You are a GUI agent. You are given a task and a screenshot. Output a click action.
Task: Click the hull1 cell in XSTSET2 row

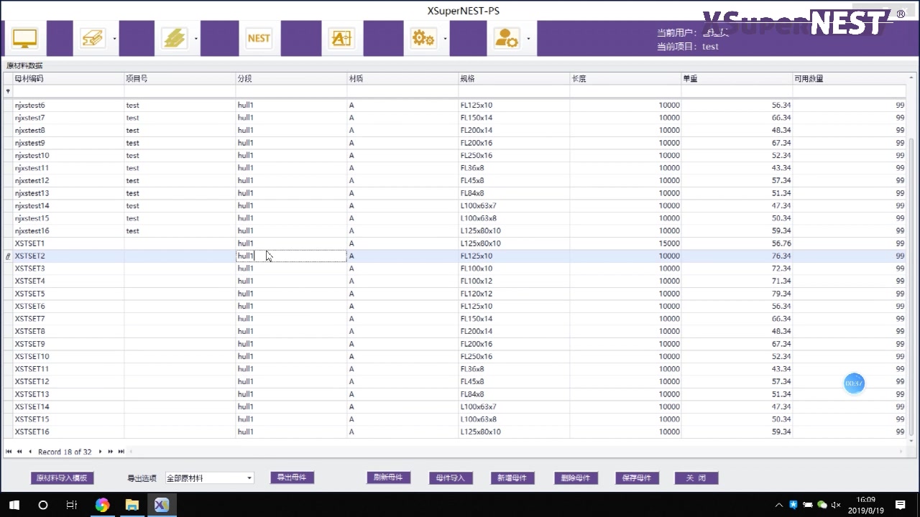(x=291, y=256)
